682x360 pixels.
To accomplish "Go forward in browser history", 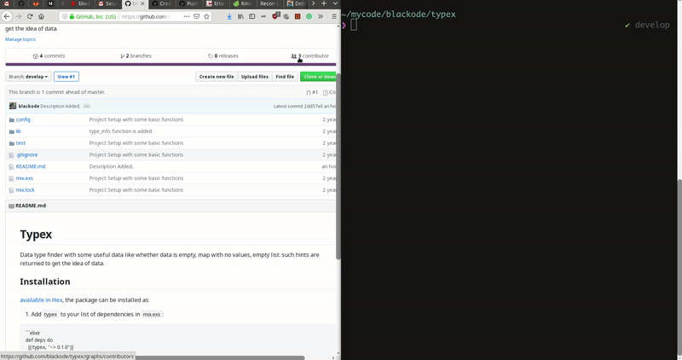I will click(18, 16).
